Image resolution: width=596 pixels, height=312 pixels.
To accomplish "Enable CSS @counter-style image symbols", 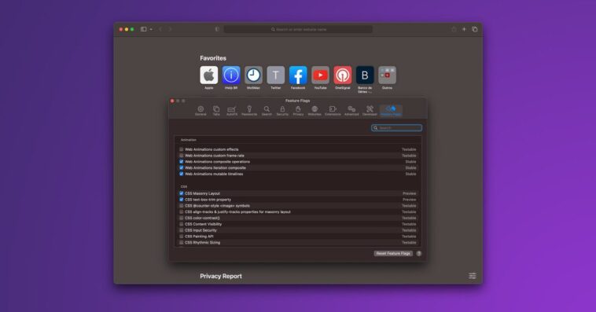I will tap(182, 206).
